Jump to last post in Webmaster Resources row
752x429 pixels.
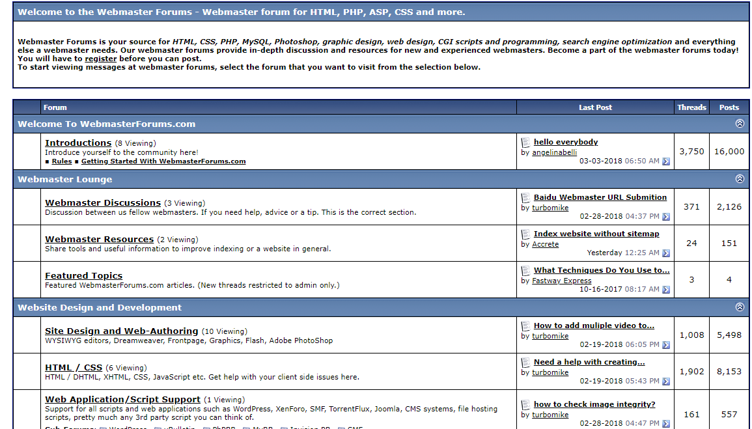[x=666, y=253]
